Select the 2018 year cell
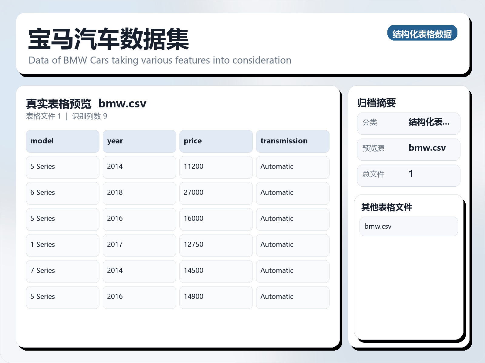The width and height of the screenshot is (485, 363). (139, 193)
